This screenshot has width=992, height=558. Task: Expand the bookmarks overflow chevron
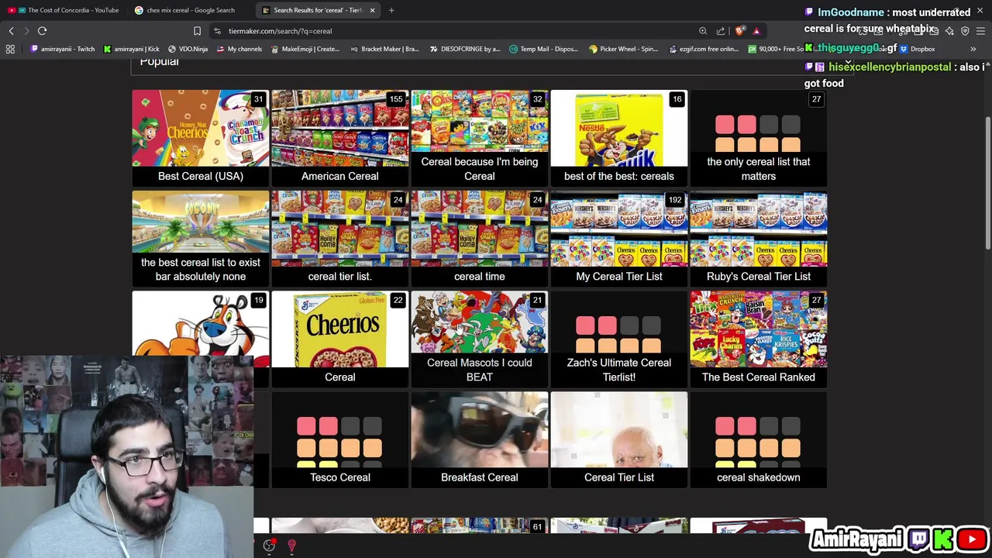(x=973, y=49)
